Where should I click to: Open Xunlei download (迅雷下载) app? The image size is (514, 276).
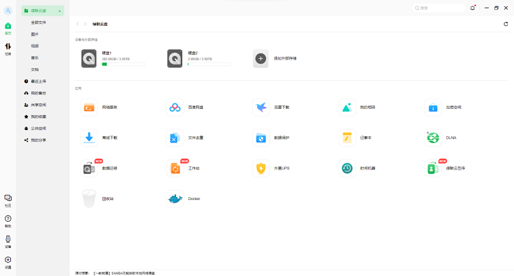point(261,107)
